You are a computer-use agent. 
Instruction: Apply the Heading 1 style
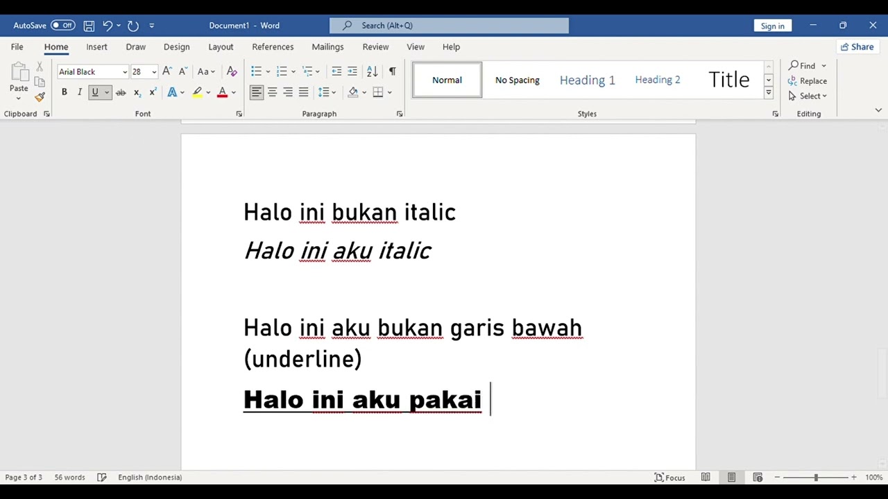[587, 80]
